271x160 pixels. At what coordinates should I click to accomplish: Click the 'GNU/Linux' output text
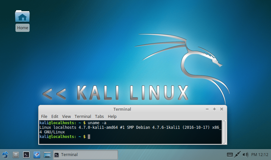[x=55, y=132]
